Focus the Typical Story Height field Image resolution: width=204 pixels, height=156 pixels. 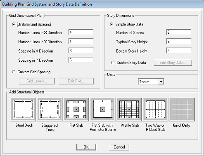coord(179,42)
